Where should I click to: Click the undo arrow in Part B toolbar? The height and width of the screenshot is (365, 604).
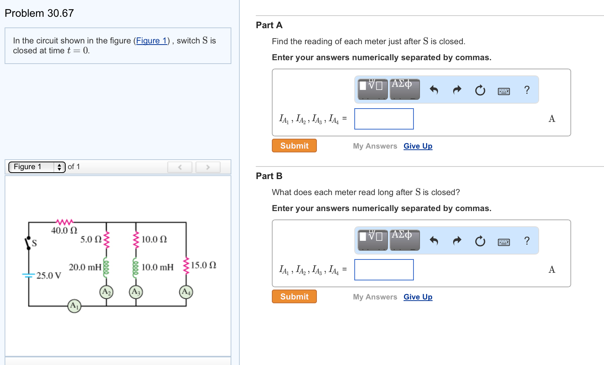coord(434,240)
